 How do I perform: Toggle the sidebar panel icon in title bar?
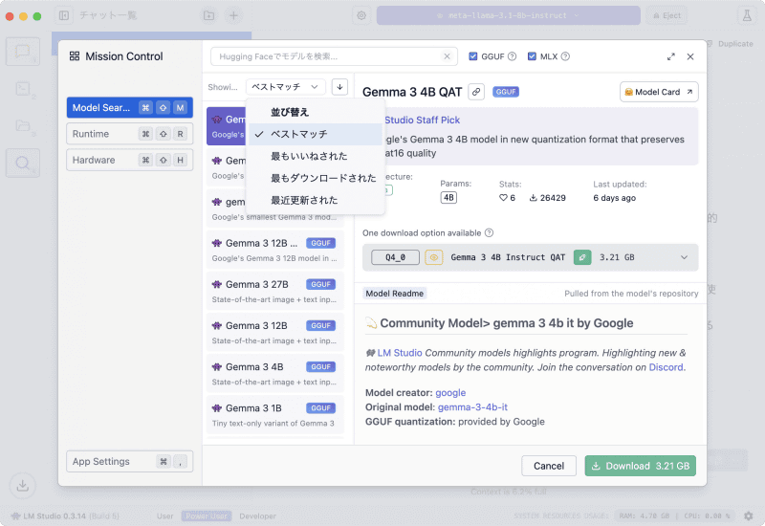(64, 15)
